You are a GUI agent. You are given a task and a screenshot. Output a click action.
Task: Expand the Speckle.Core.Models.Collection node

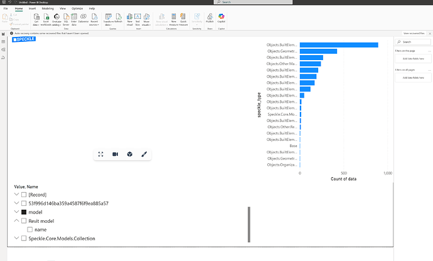pyautogui.click(x=16, y=238)
